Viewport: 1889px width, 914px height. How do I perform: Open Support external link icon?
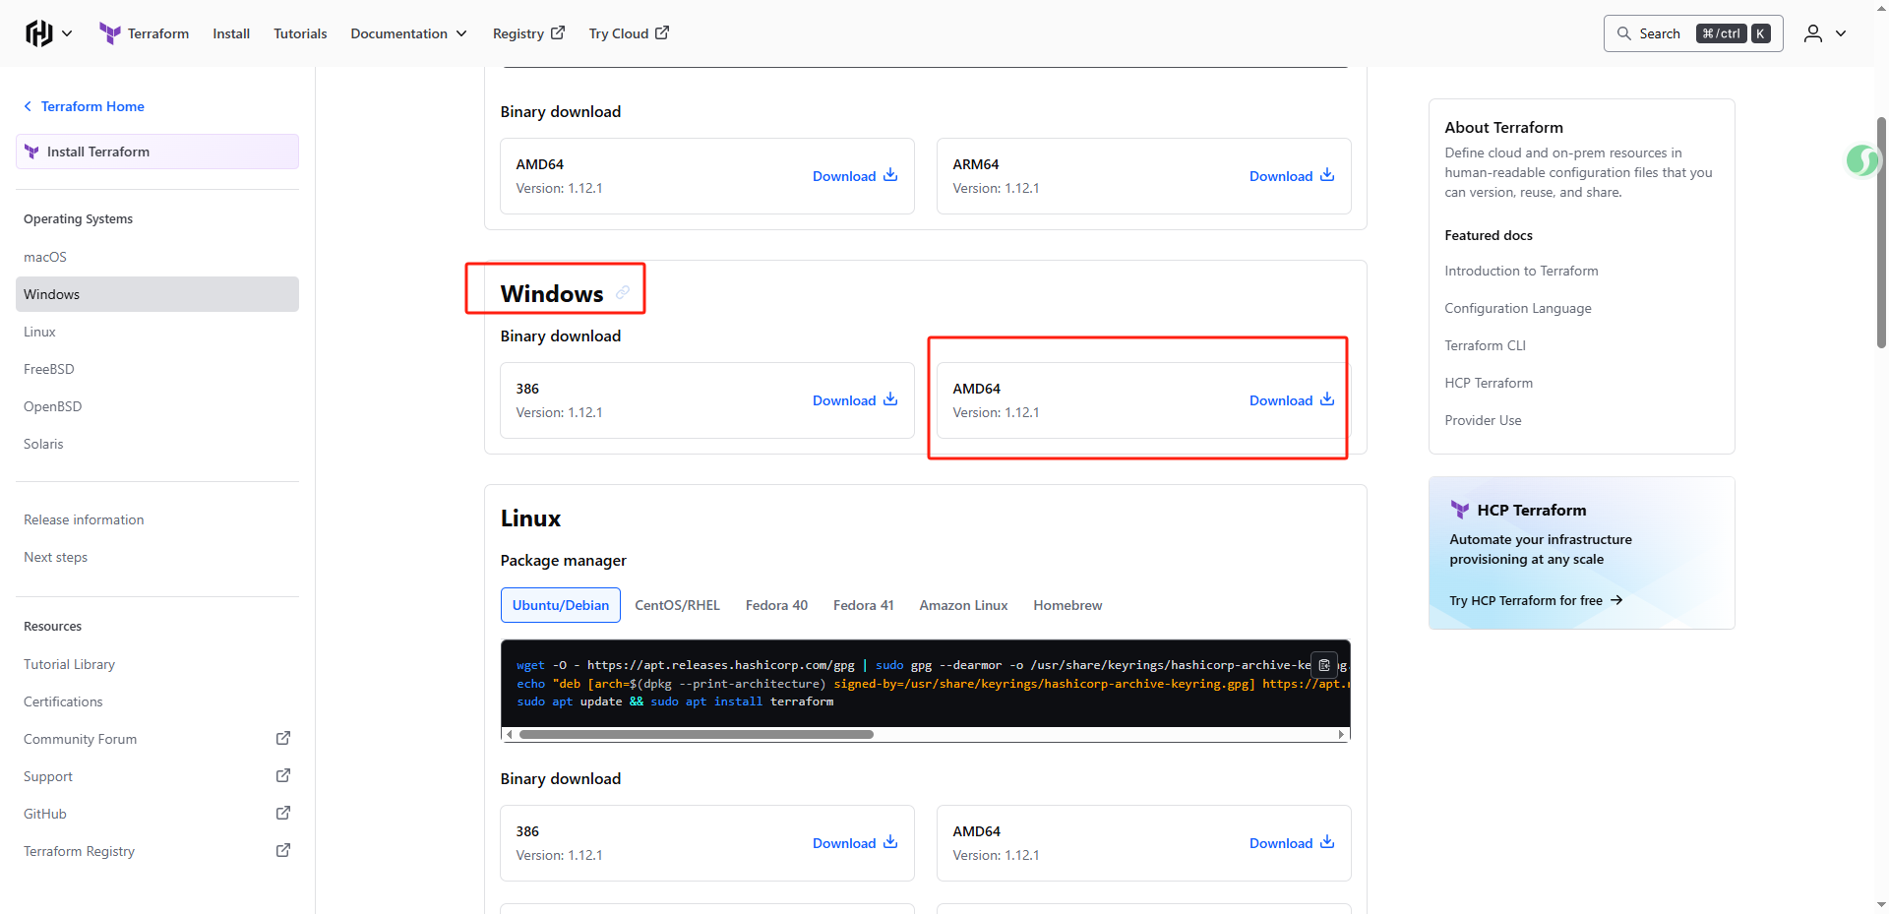pos(283,775)
